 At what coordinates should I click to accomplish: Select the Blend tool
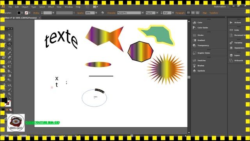click(9, 80)
